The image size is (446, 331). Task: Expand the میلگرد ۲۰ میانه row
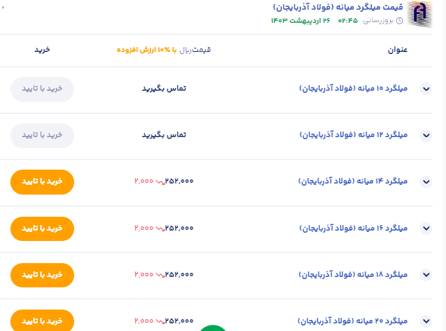[x=427, y=321]
